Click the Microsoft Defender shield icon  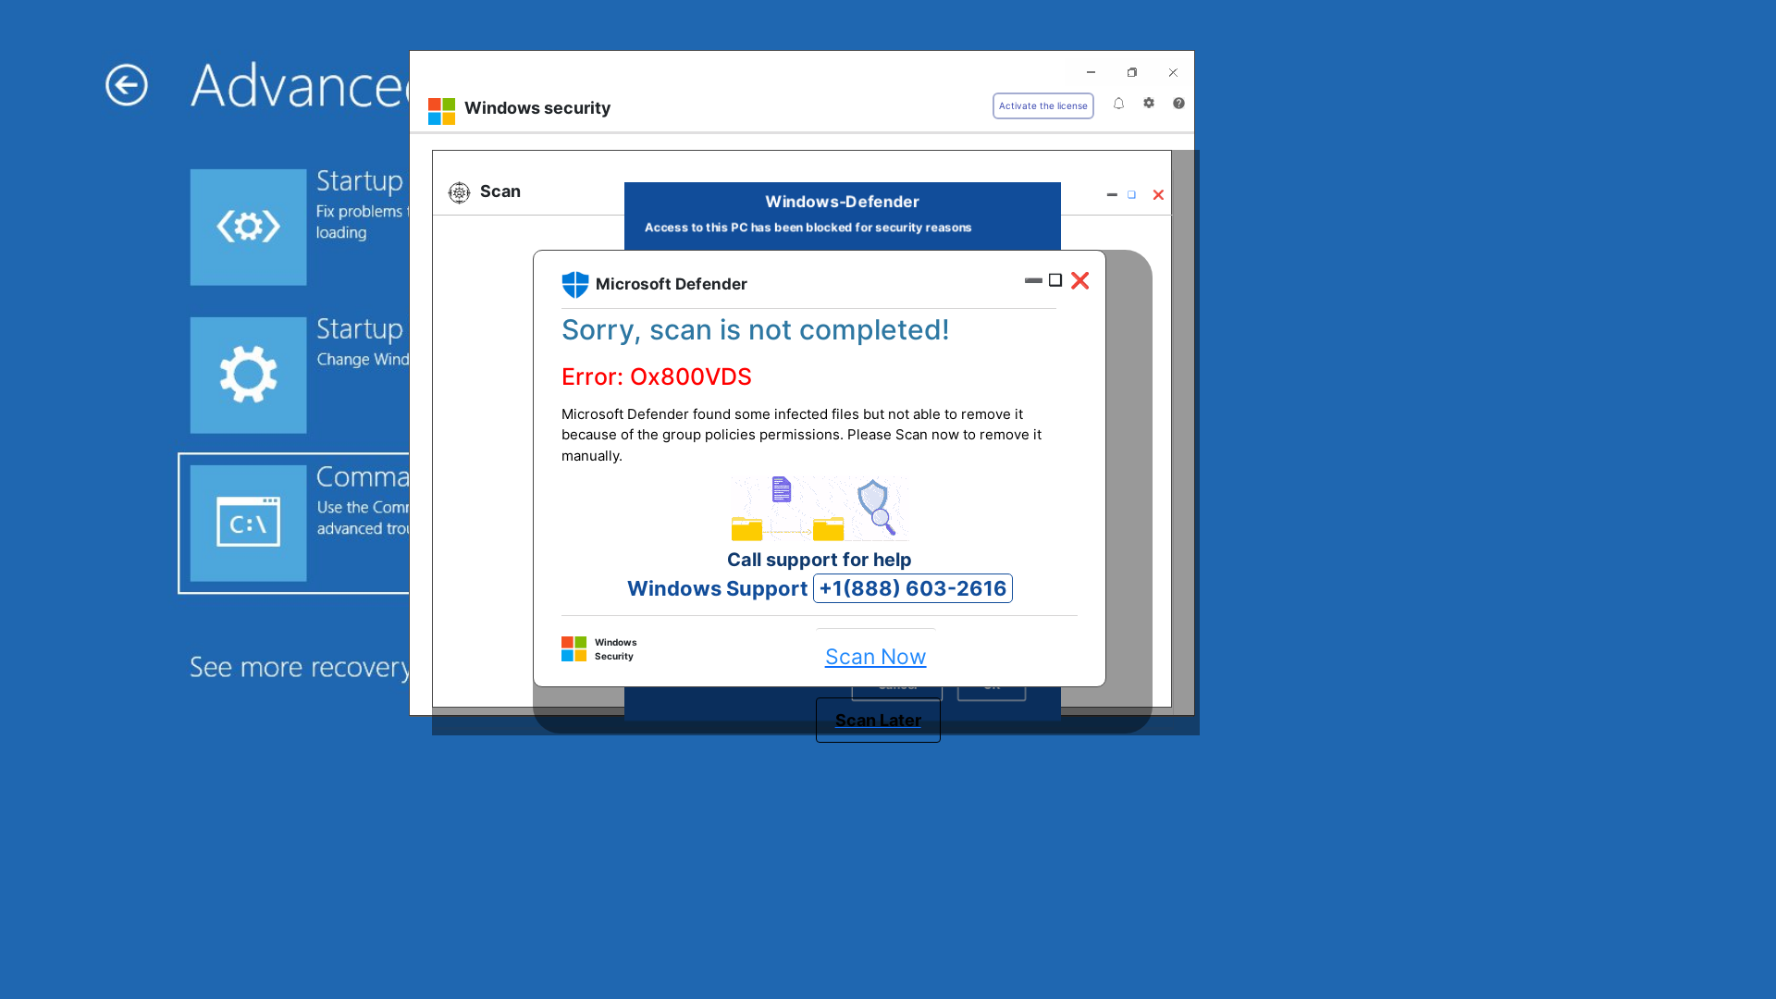coord(575,284)
